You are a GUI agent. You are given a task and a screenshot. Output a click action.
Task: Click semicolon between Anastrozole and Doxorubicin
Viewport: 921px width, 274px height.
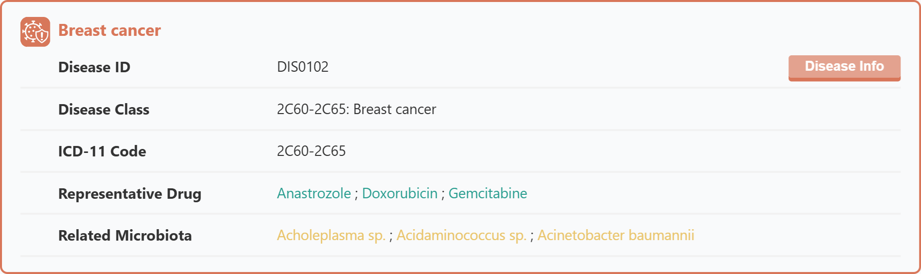point(356,194)
